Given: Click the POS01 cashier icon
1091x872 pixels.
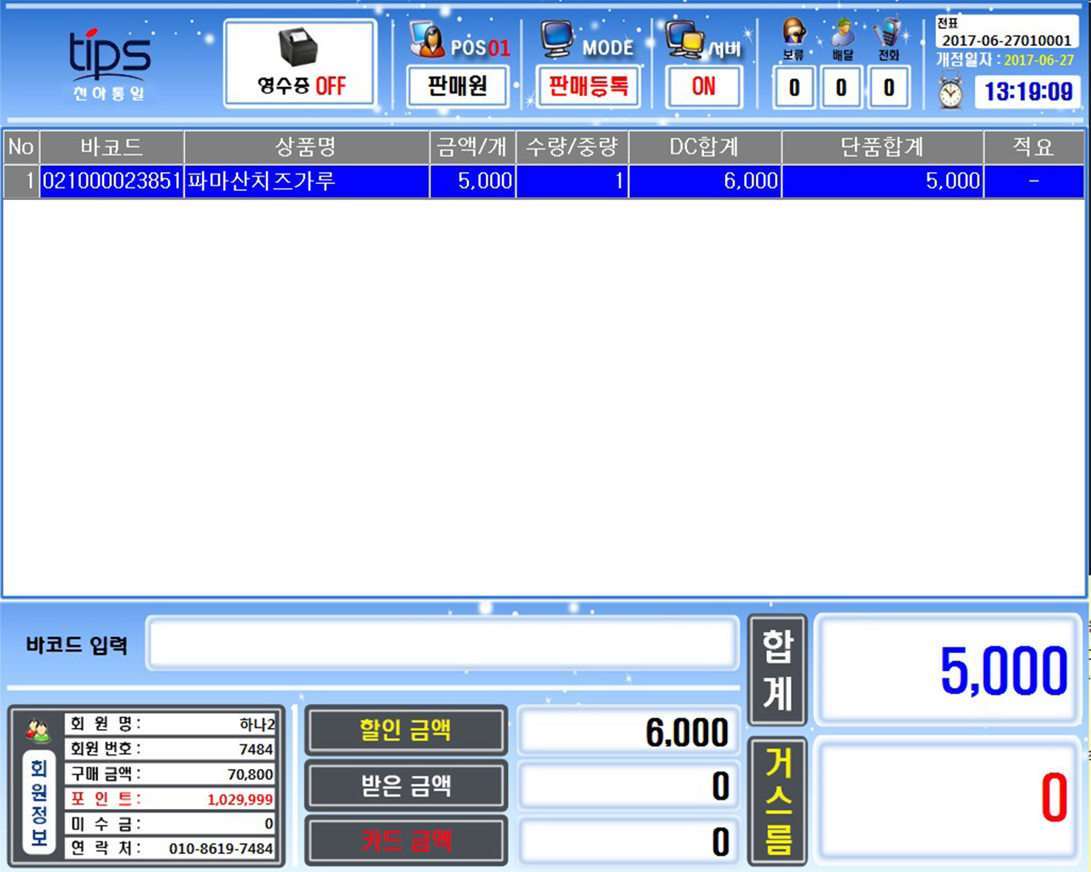Looking at the screenshot, I should tap(428, 39).
